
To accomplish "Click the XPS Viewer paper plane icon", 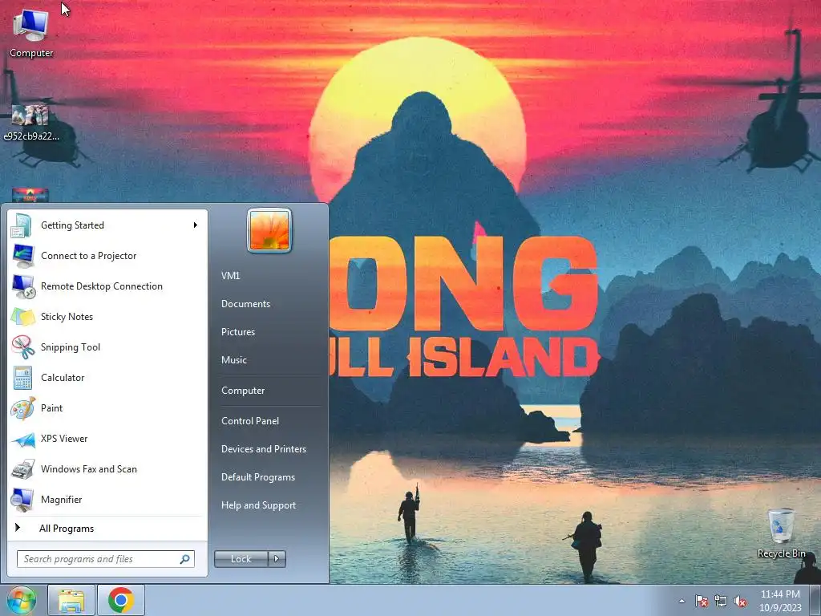I will 23,439.
